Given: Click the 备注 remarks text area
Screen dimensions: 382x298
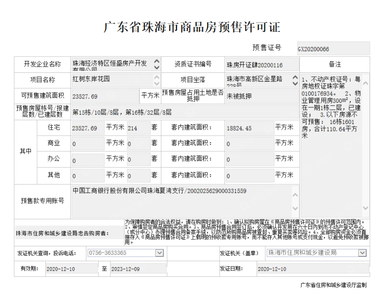Looking at the screenshot, I should pos(335,146).
